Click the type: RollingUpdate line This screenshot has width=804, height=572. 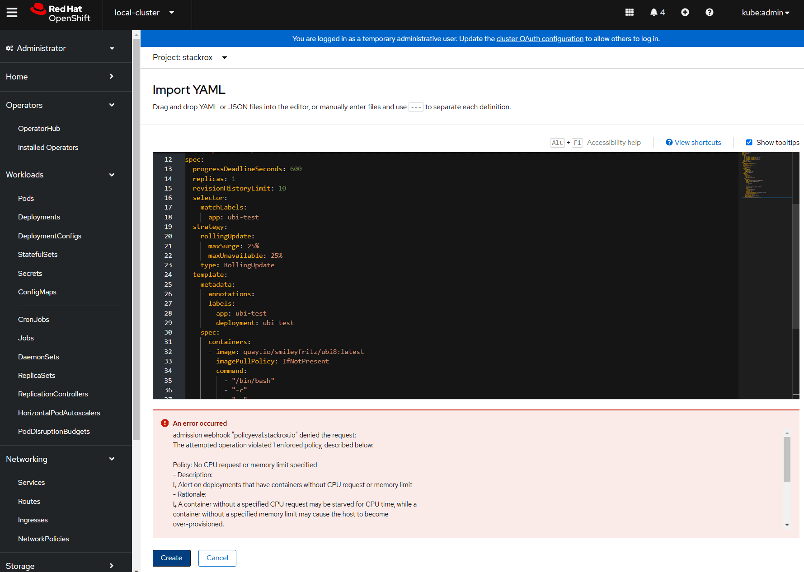[237, 265]
